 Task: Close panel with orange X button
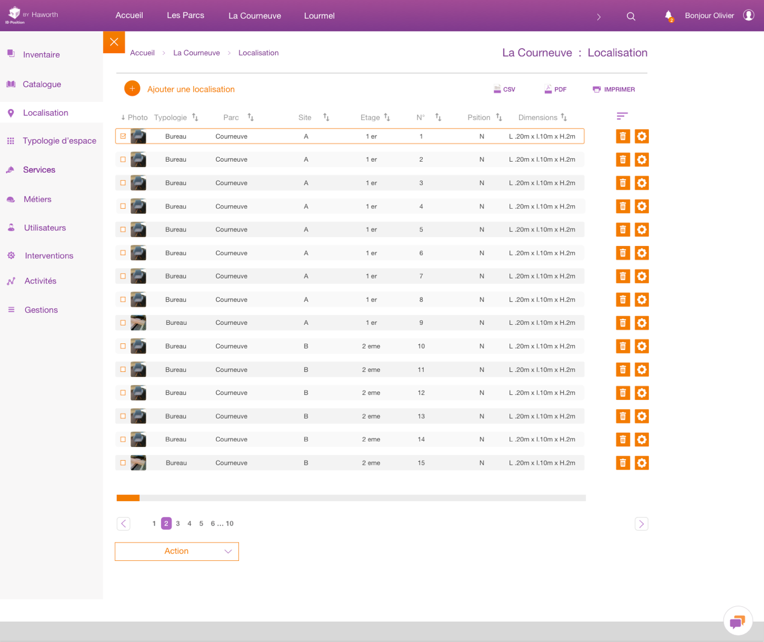[114, 43]
